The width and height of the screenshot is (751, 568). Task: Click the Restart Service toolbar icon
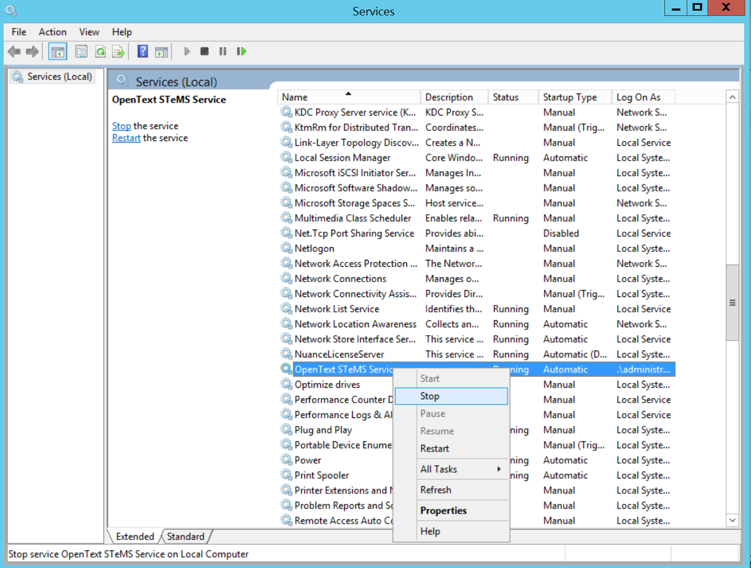(242, 51)
